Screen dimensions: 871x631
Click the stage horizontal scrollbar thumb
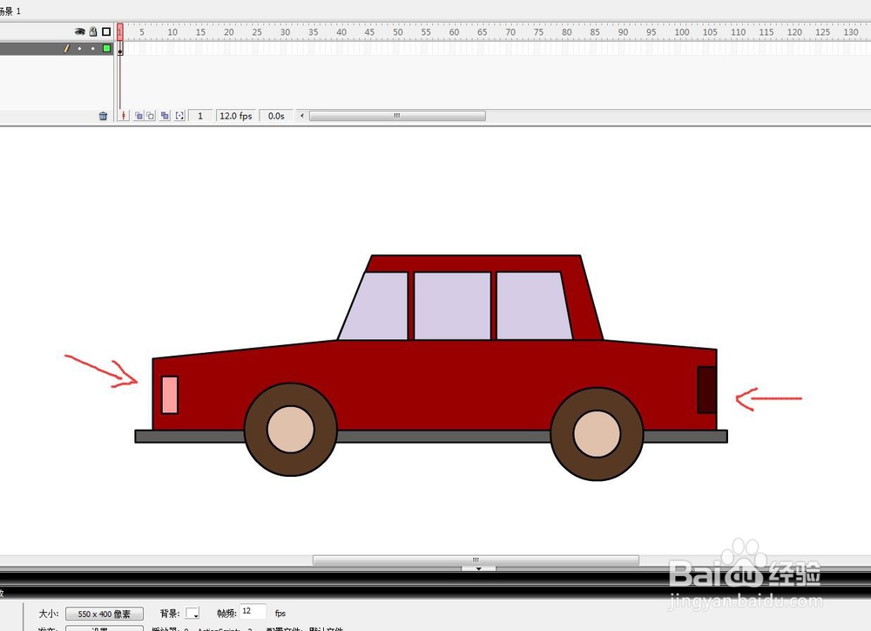pyautogui.click(x=476, y=560)
